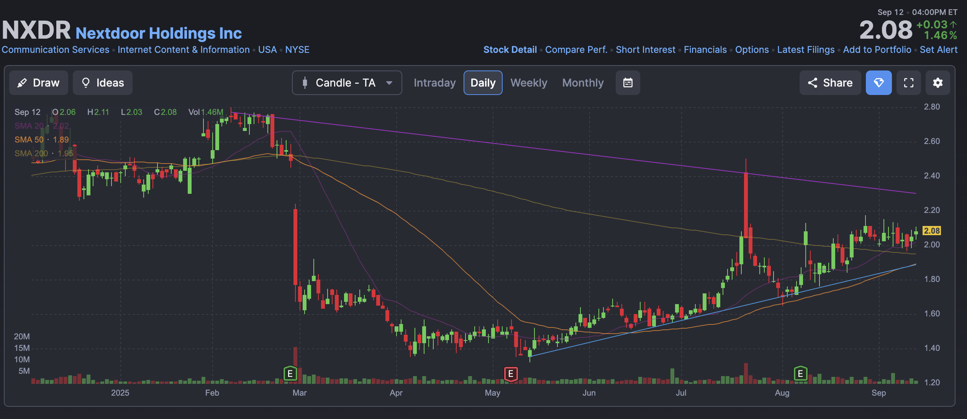Switch chart to Intraday timeframe
967x419 pixels.
[434, 83]
